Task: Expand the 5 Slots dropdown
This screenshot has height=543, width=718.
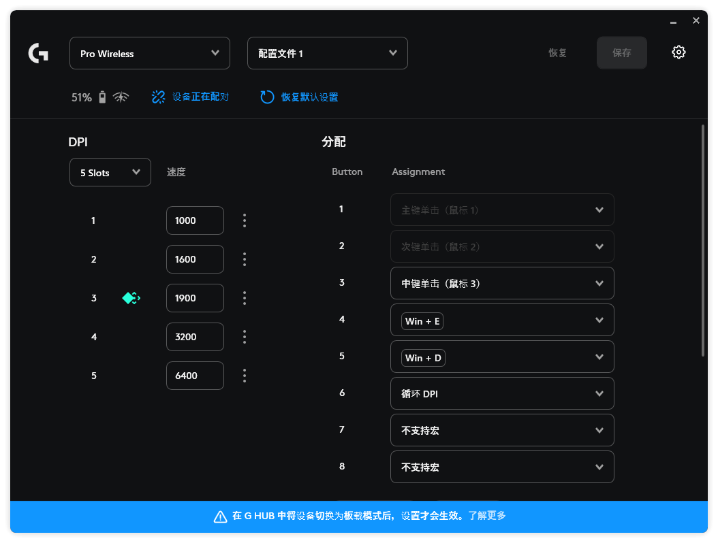Action: [110, 172]
